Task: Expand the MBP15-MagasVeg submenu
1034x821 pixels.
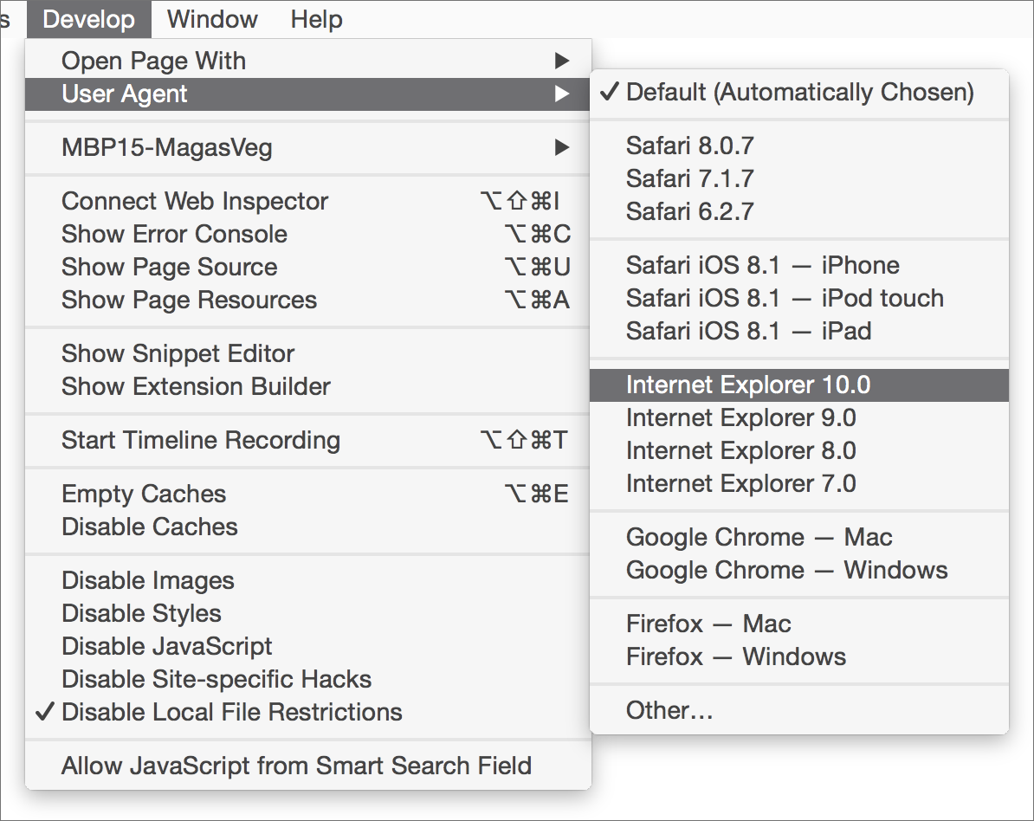Action: pos(308,147)
